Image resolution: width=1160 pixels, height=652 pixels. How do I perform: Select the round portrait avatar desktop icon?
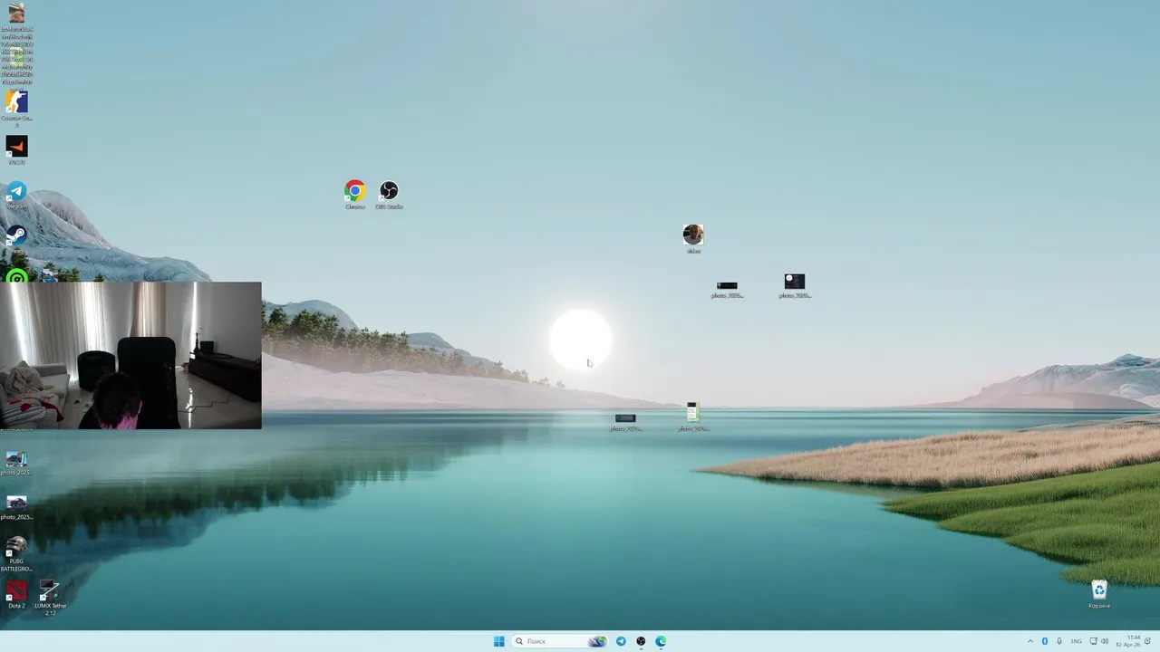tap(693, 238)
